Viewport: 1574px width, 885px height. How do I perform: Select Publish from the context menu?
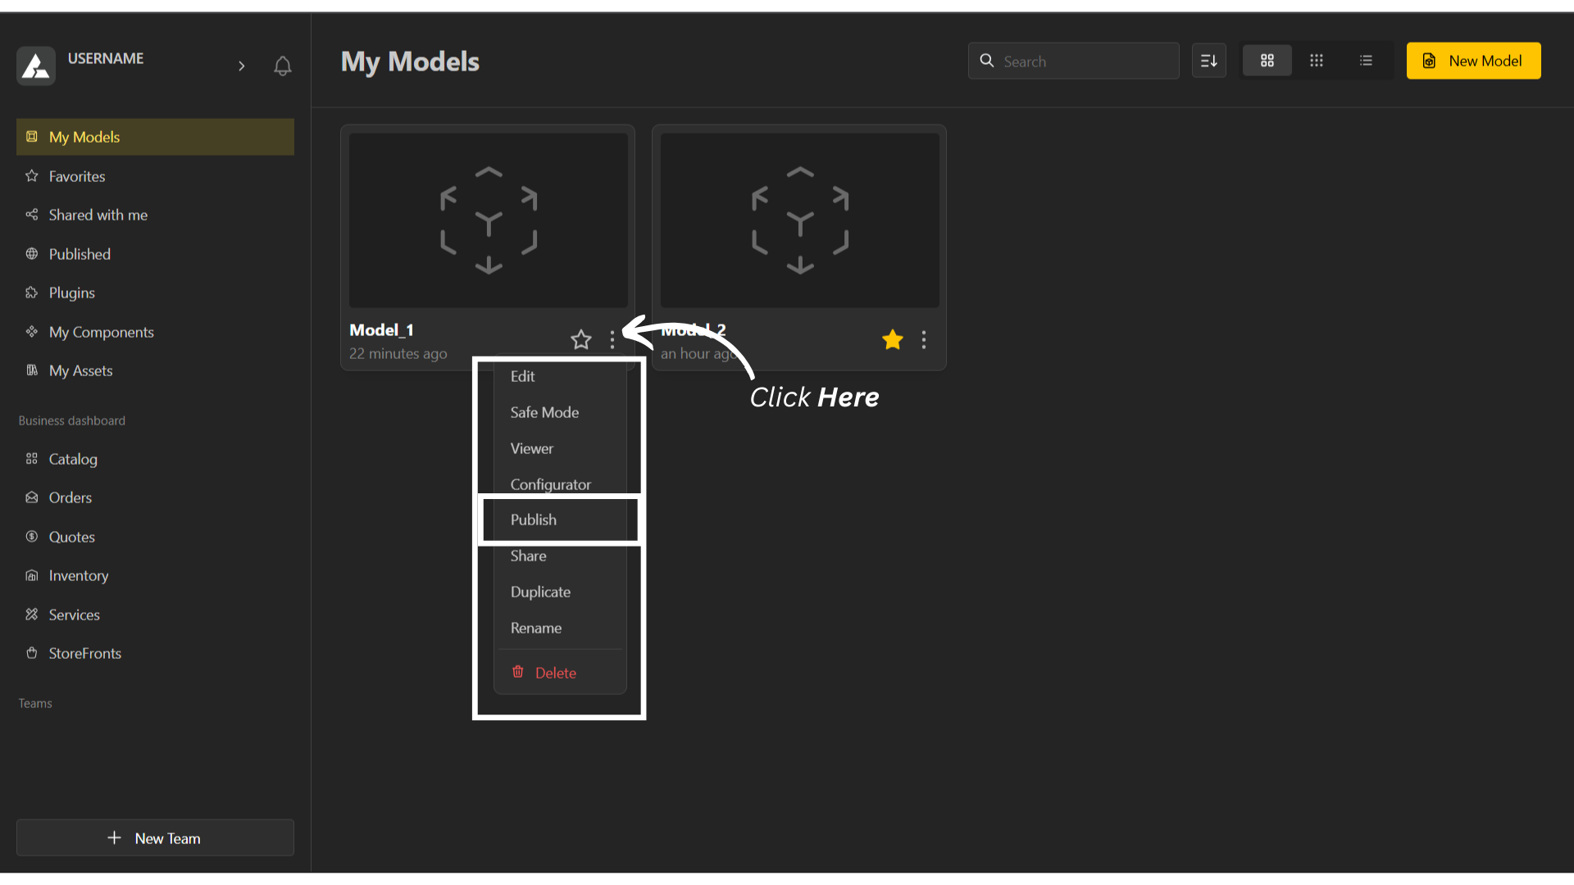pos(534,520)
